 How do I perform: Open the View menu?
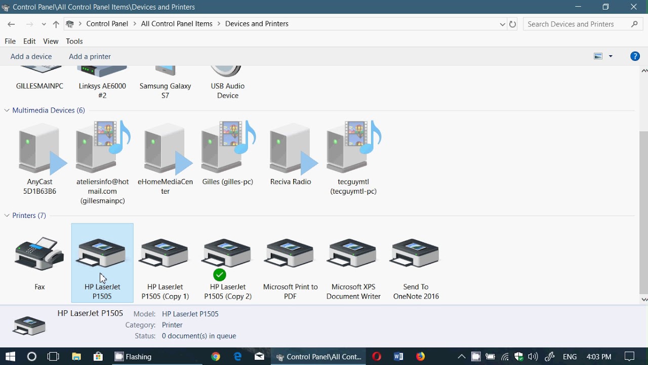point(51,41)
